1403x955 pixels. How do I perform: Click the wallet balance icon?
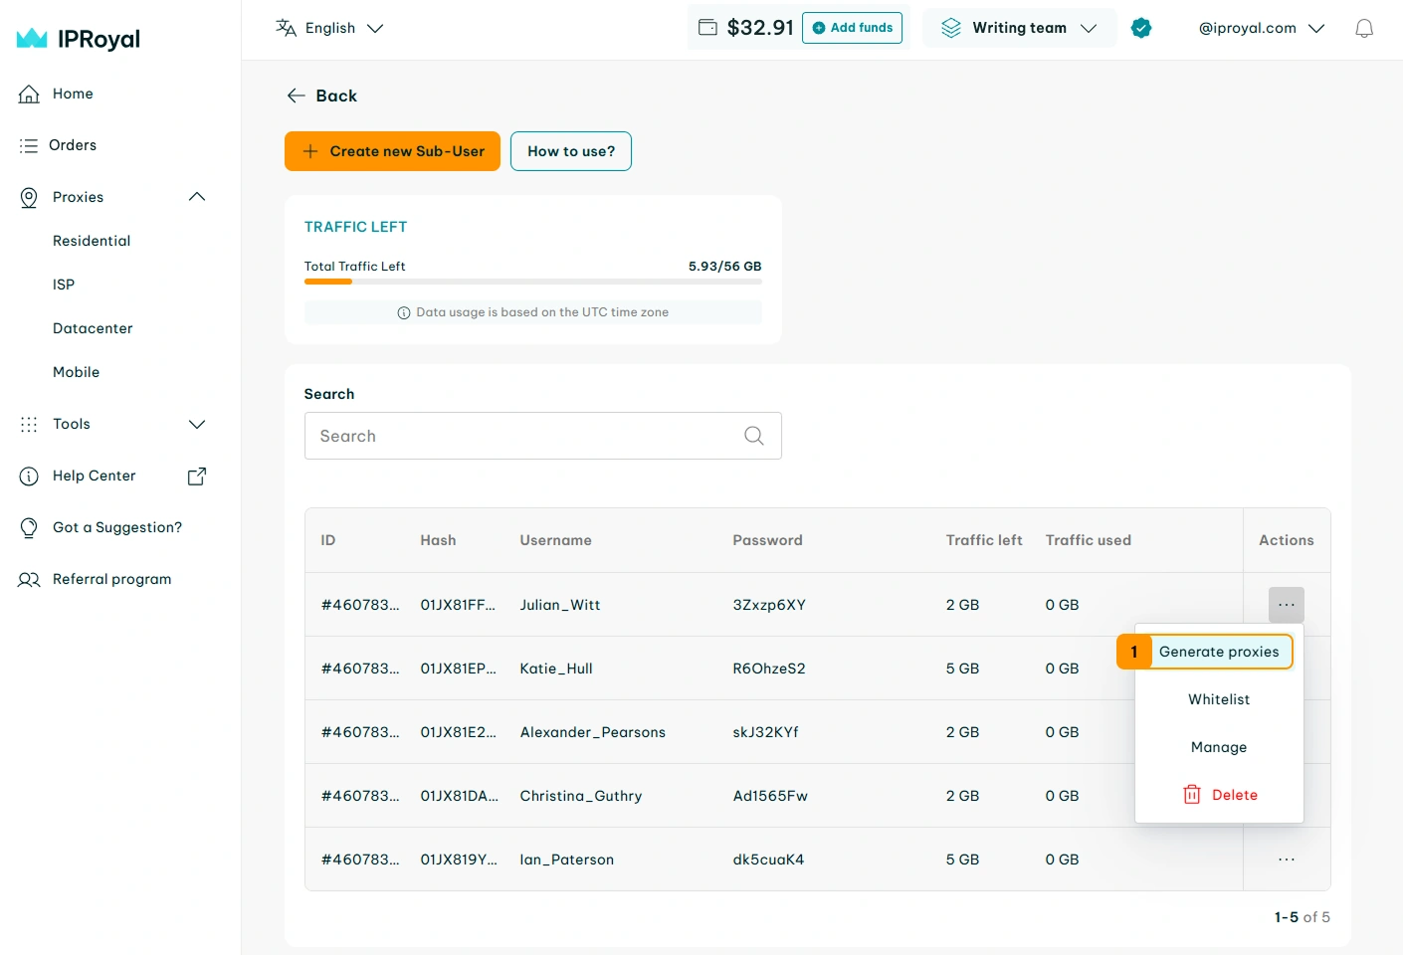(707, 28)
